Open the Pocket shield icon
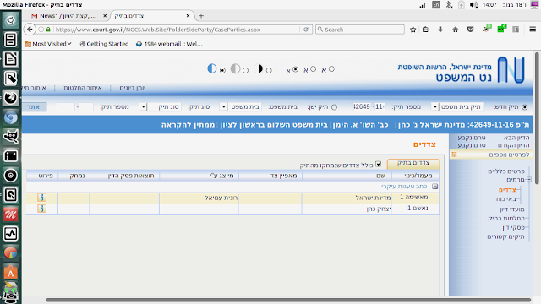The width and height of the screenshot is (541, 304). [470, 30]
